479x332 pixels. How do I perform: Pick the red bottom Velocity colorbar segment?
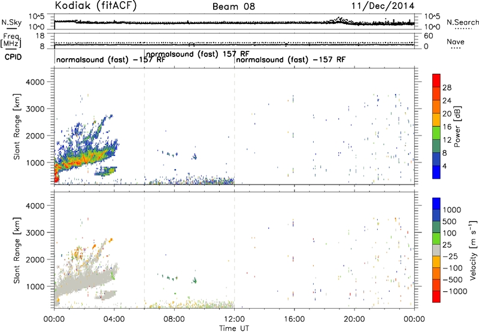[436, 297]
